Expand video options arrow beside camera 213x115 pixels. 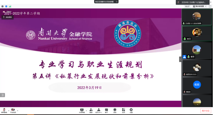(x=18, y=111)
